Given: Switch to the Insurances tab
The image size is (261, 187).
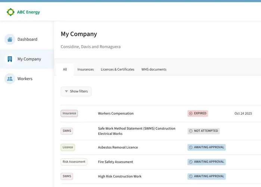Looking at the screenshot, I should [85, 69].
